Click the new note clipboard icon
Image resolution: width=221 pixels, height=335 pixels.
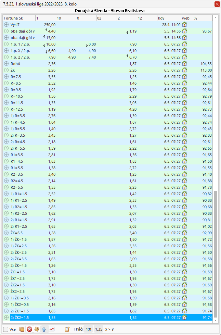point(67,329)
